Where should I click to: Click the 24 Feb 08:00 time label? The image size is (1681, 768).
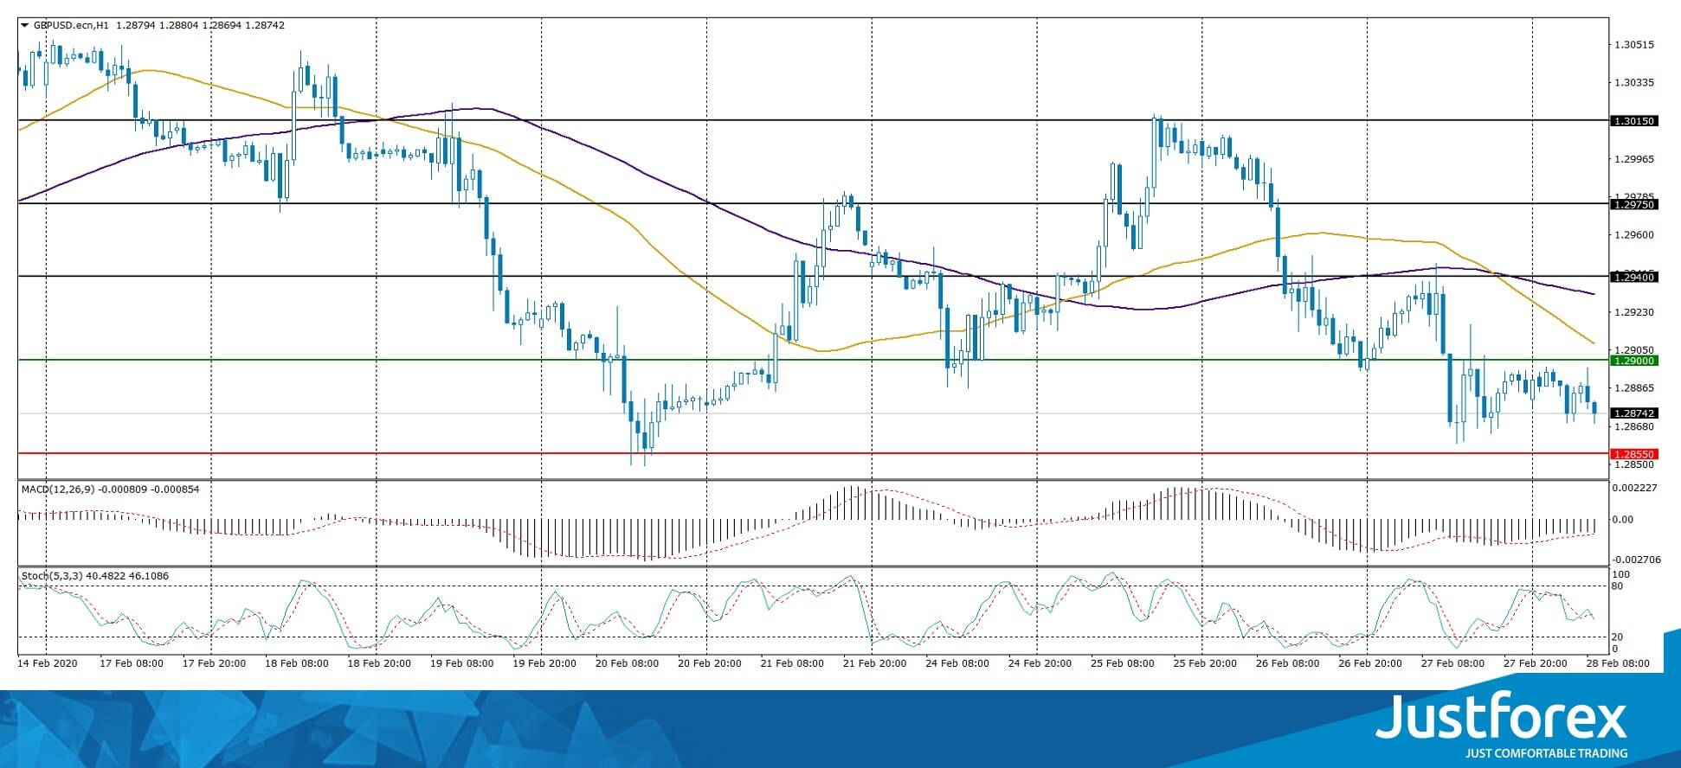coord(956,663)
